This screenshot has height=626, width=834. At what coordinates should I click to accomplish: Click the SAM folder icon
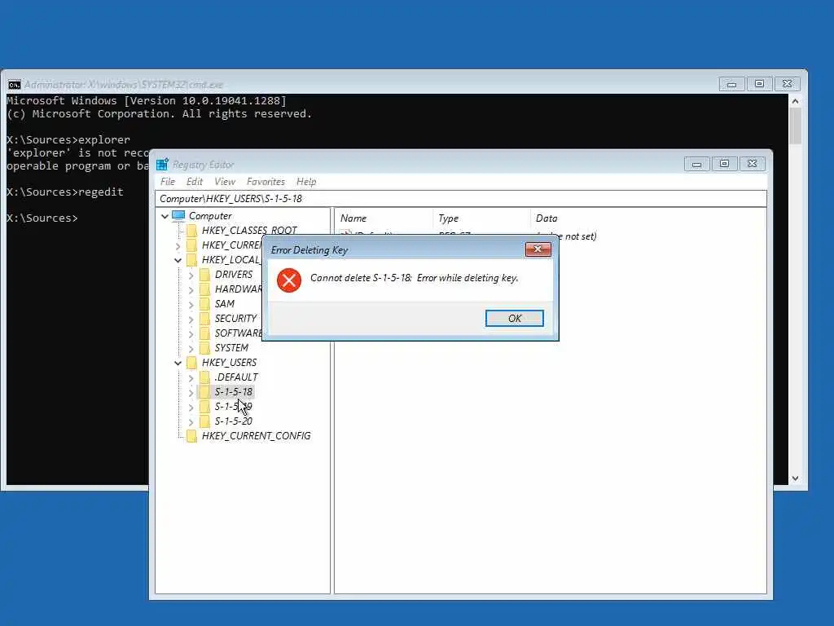204,304
